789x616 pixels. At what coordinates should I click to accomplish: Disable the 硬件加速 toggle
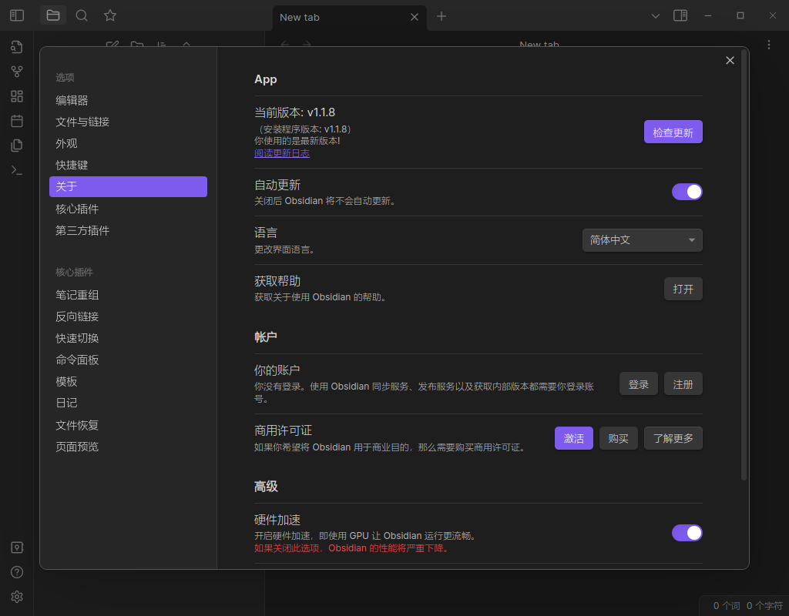coord(687,533)
